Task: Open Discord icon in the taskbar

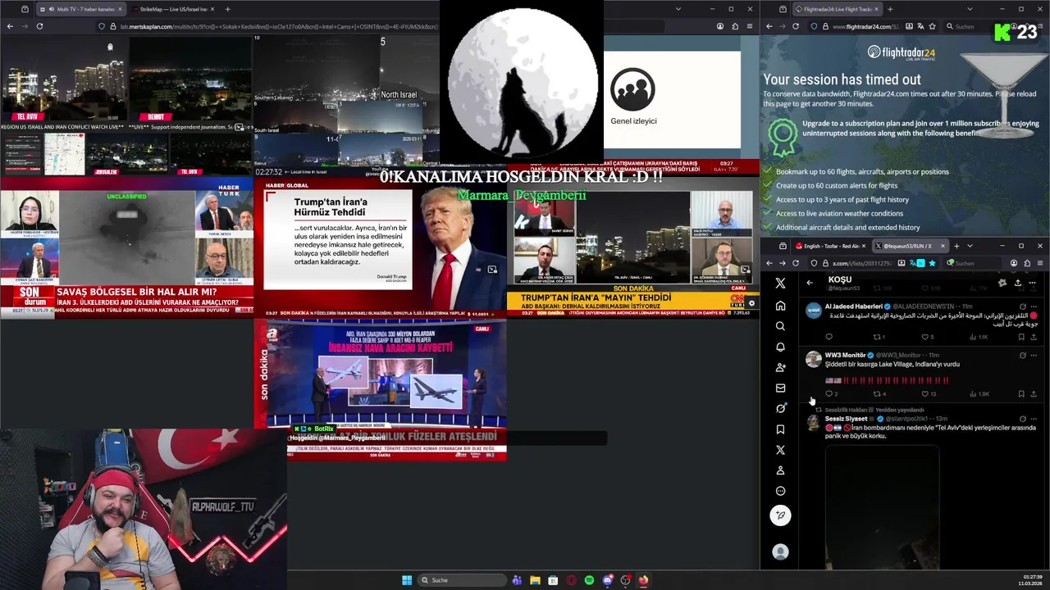Action: click(x=607, y=580)
